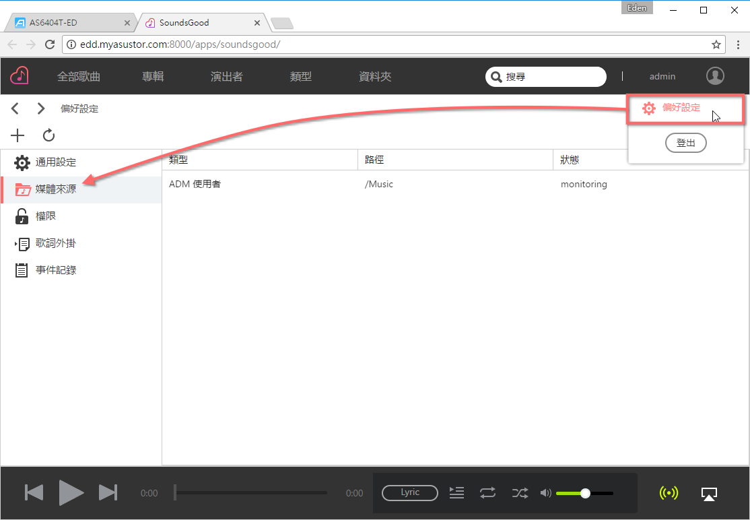The image size is (750, 520).
Task: Open a new browser tab
Action: tap(281, 23)
